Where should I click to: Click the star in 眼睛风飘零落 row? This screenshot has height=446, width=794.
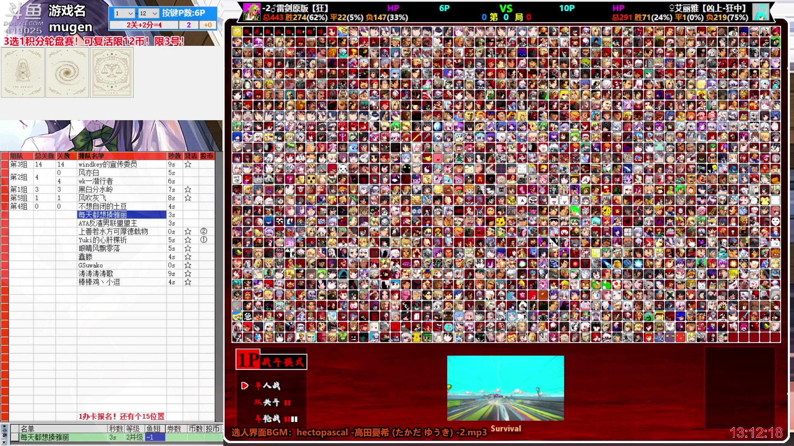188,249
